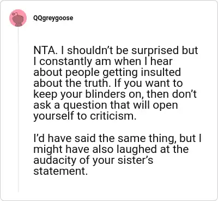
Task: Collapse the comment via vertical thread line
Action: [x=18, y=109]
